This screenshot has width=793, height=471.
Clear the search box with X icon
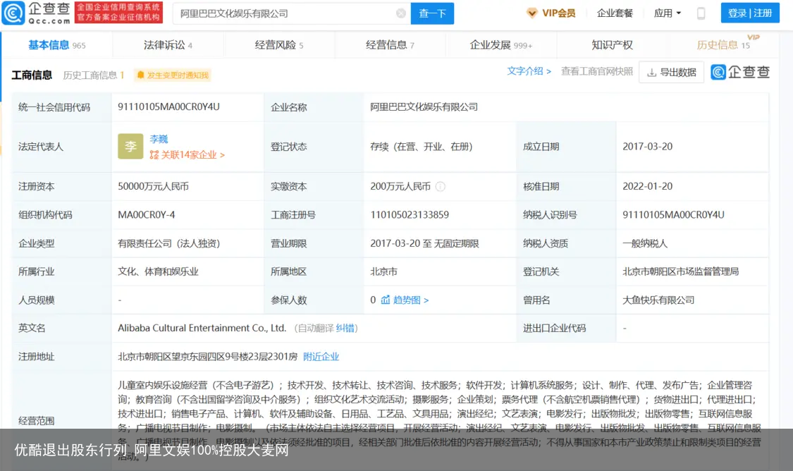(x=400, y=13)
